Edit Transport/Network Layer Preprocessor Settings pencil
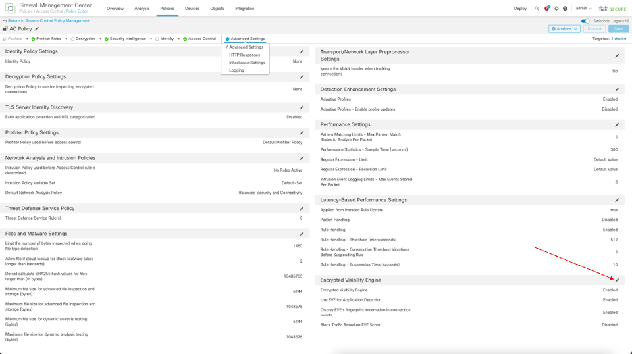Viewport: 632px width, 354px height. click(x=617, y=55)
